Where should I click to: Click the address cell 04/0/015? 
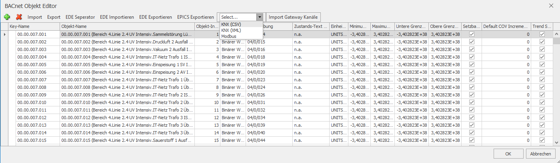tap(269, 42)
